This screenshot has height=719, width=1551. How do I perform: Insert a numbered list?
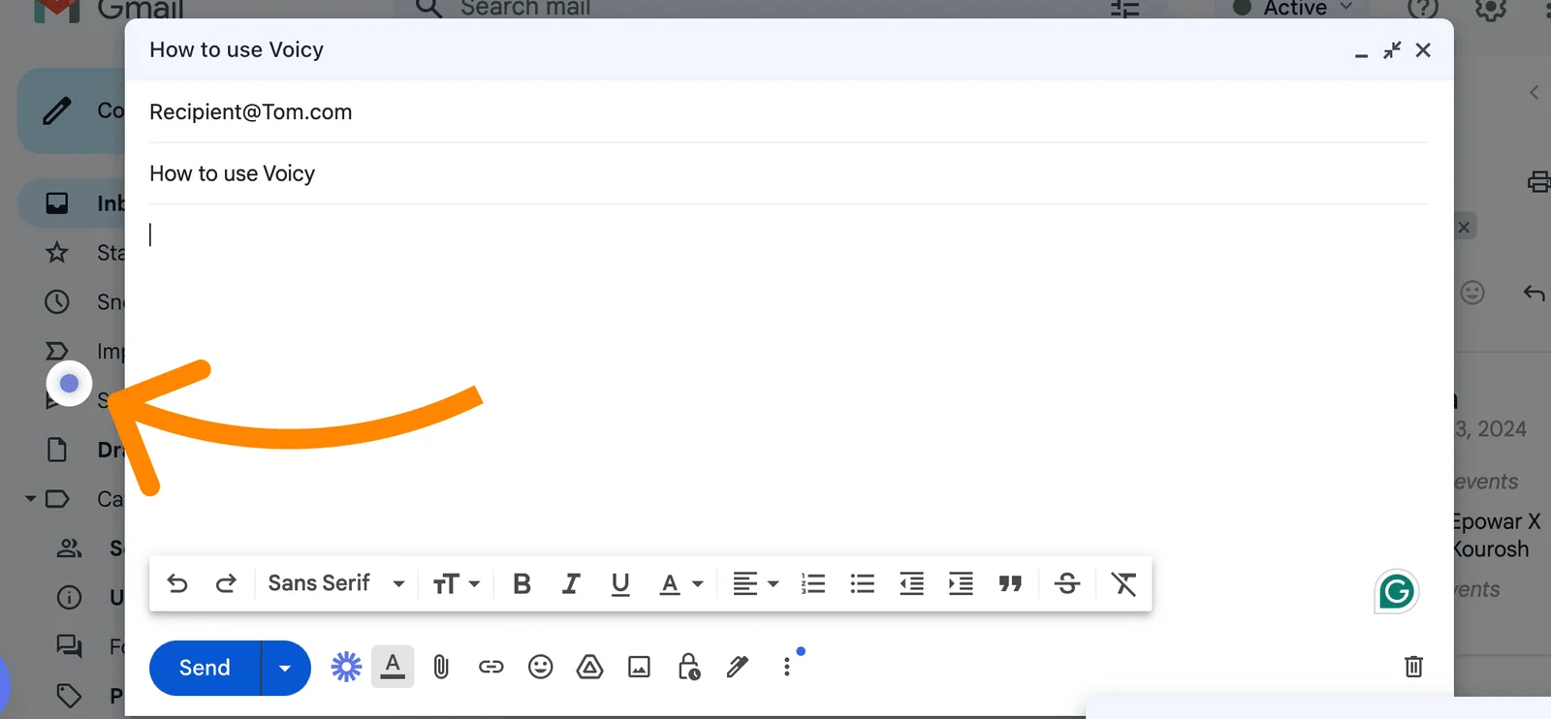click(813, 583)
